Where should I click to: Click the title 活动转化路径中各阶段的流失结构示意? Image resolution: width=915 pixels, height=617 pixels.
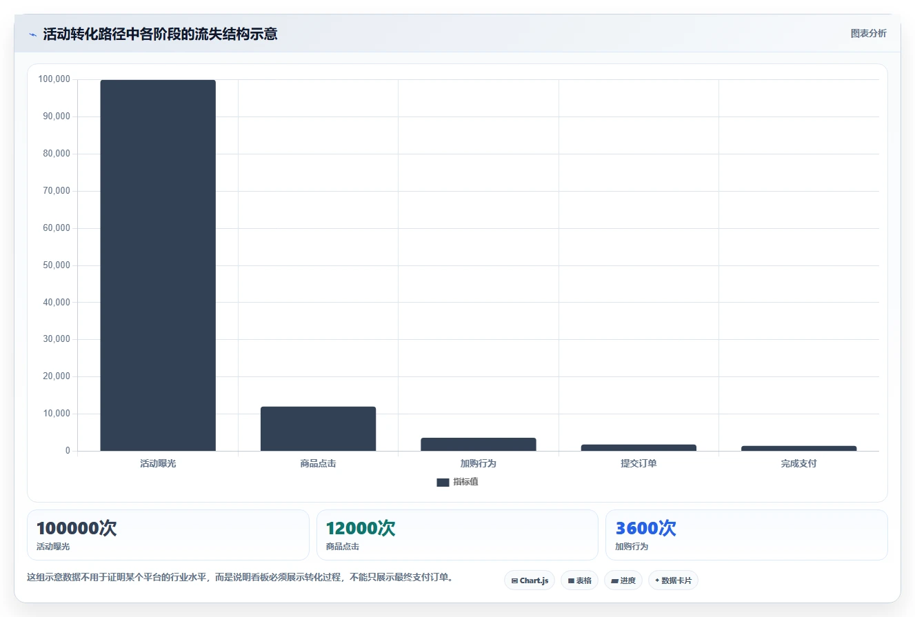click(x=160, y=34)
